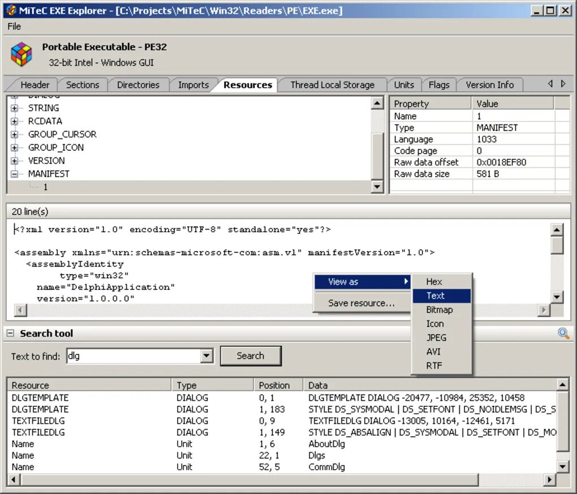Click the MiTeC title bar app icon
This screenshot has height=494, width=577.
click(11, 10)
